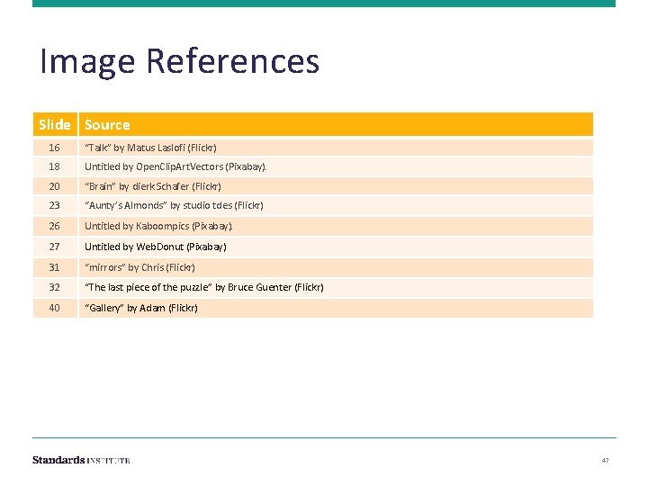The image size is (648, 486).
Task: Click the Standards Institute footer logo
Action: coord(81,460)
